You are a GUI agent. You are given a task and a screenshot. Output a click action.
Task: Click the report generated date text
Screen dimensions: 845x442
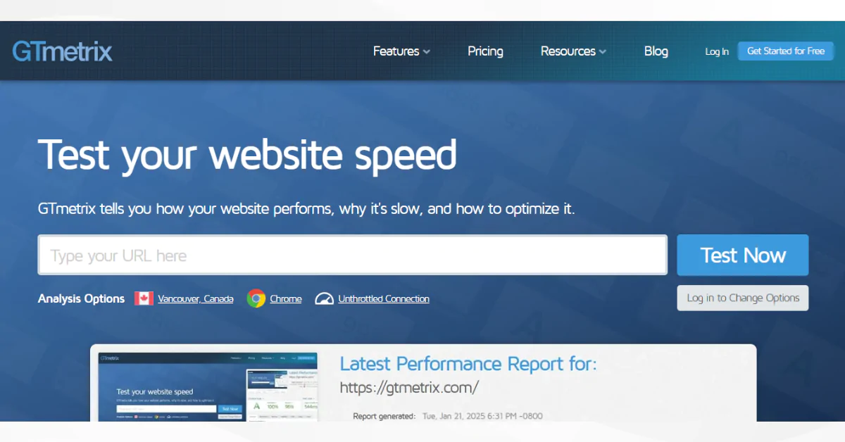pyautogui.click(x=482, y=416)
